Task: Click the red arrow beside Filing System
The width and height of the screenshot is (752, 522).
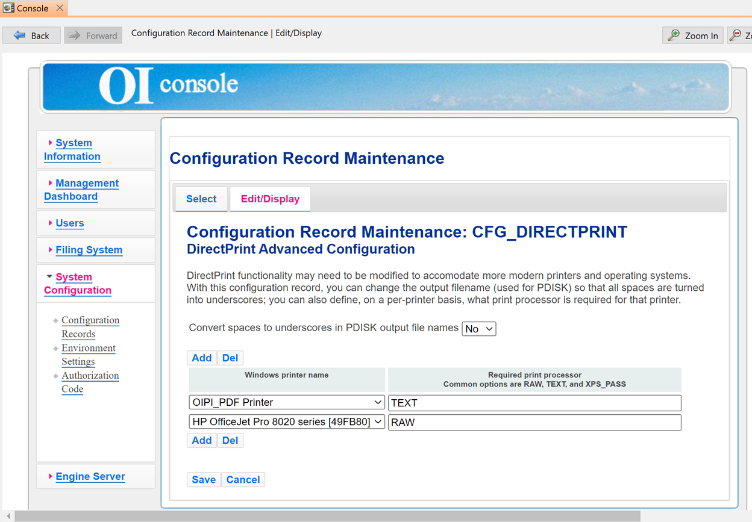Action: click(x=50, y=249)
